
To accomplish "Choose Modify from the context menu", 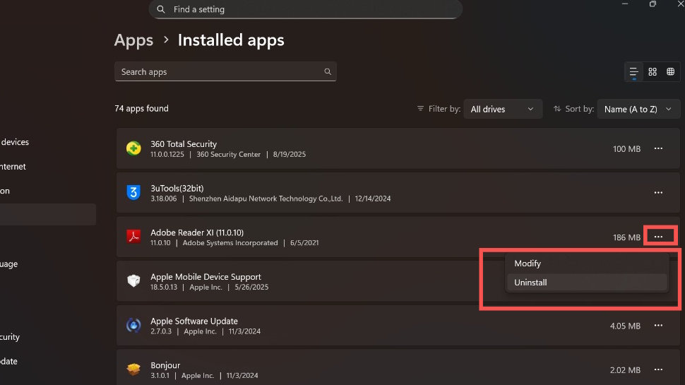I will tap(587, 263).
